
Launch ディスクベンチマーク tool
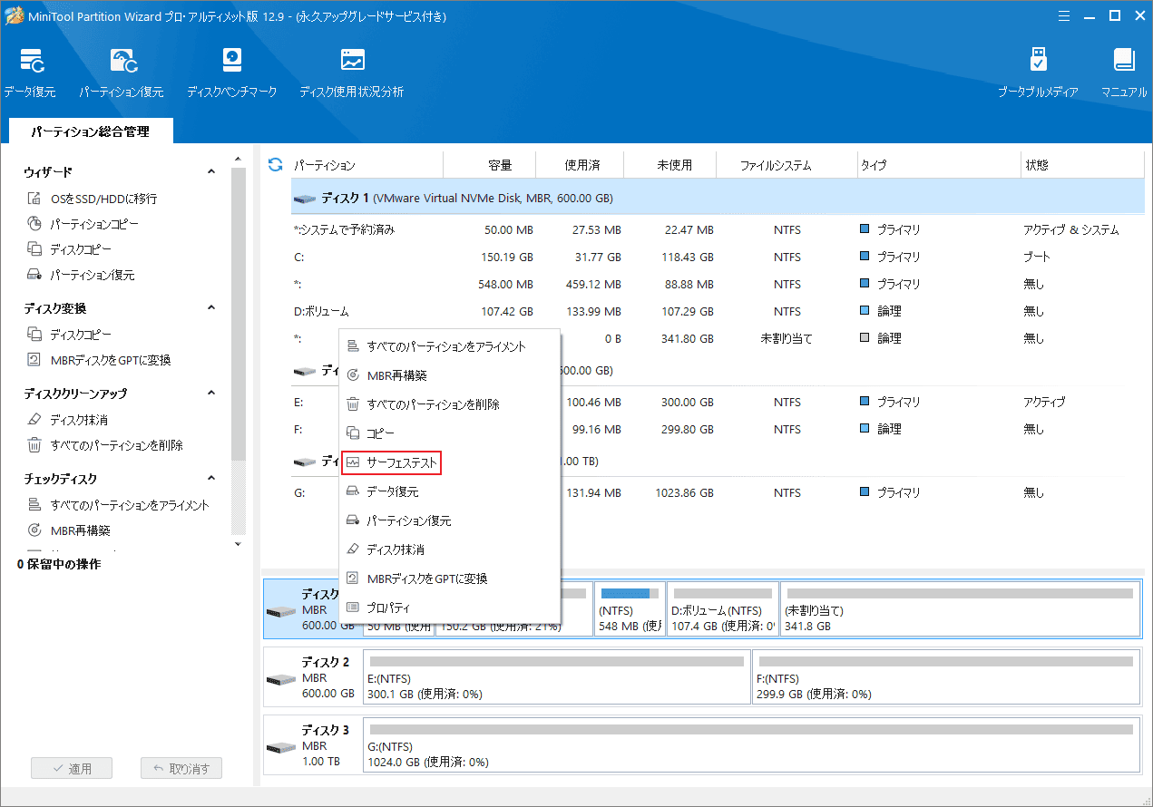point(231,73)
